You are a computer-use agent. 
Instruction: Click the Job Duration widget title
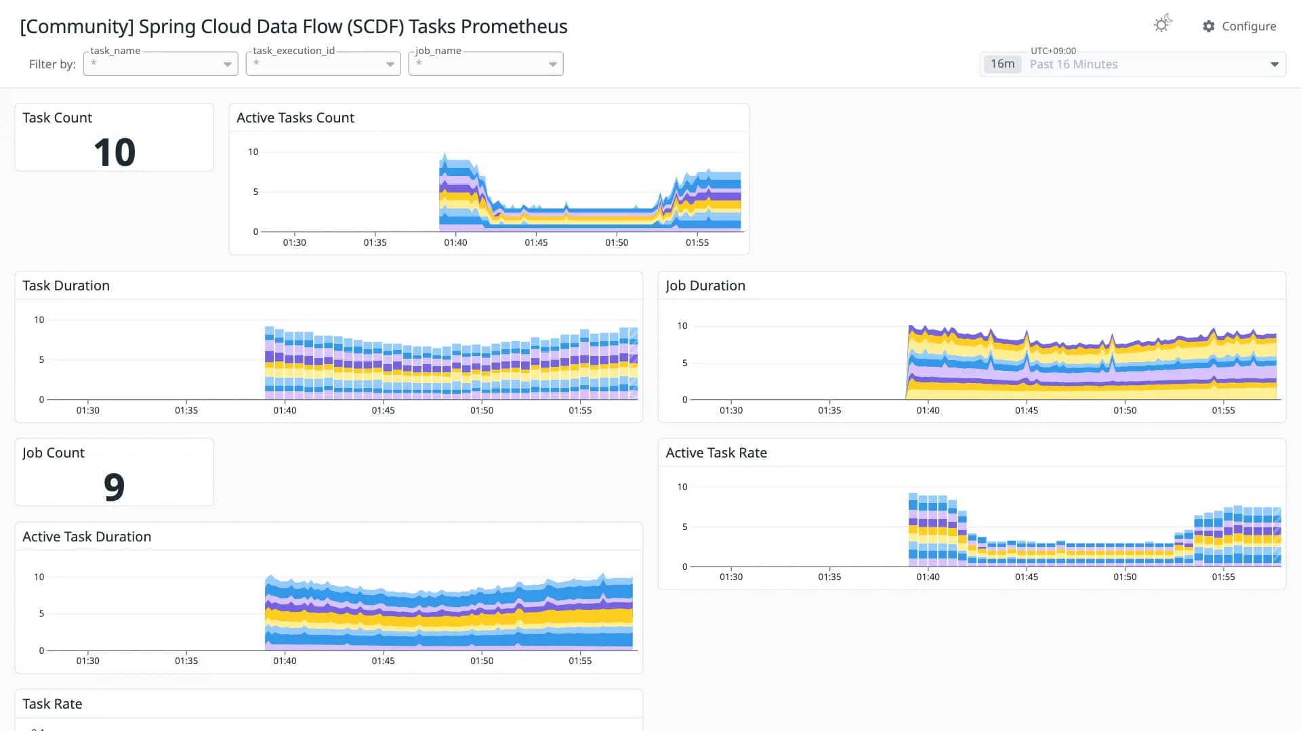tap(705, 286)
